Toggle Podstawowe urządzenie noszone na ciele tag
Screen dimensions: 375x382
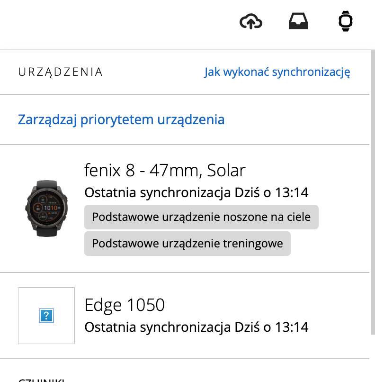(201, 217)
